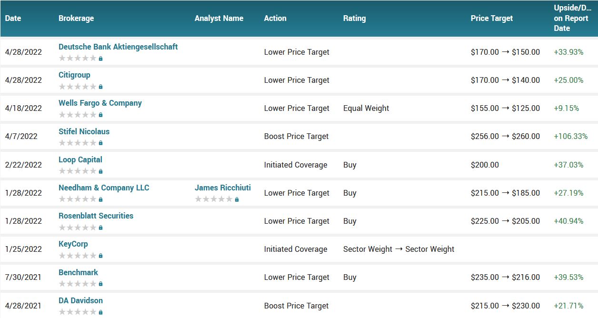The image size is (598, 318).
Task: Click the lock icon under Benchmark
Action: (x=100, y=284)
